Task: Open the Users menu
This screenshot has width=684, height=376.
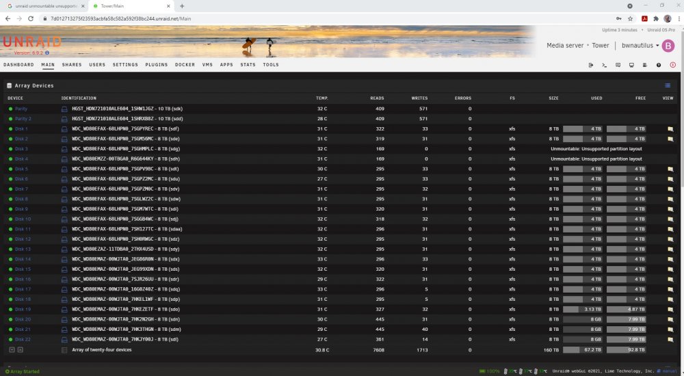Action: [x=97, y=65]
